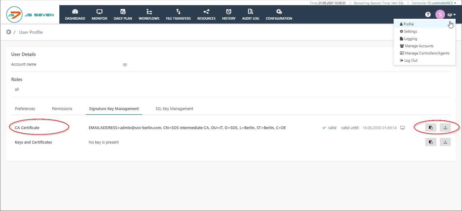Click the user avatar S
Screen dimensions: 462x211
[x=440, y=15]
